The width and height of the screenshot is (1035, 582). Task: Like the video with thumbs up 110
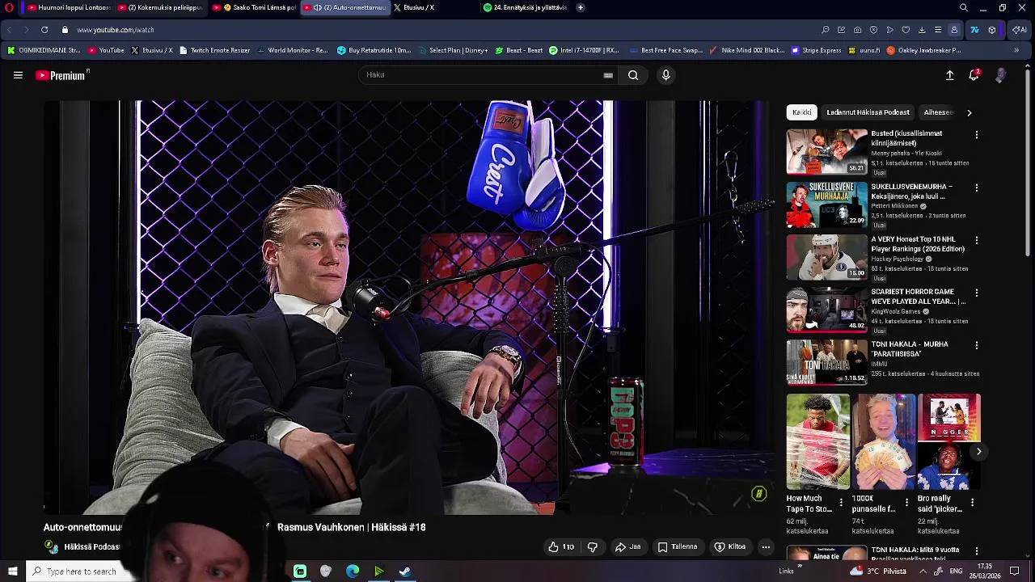561,547
